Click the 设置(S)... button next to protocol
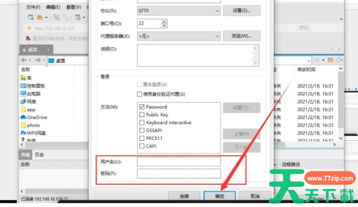The width and height of the screenshot is (358, 207). (x=242, y=10)
